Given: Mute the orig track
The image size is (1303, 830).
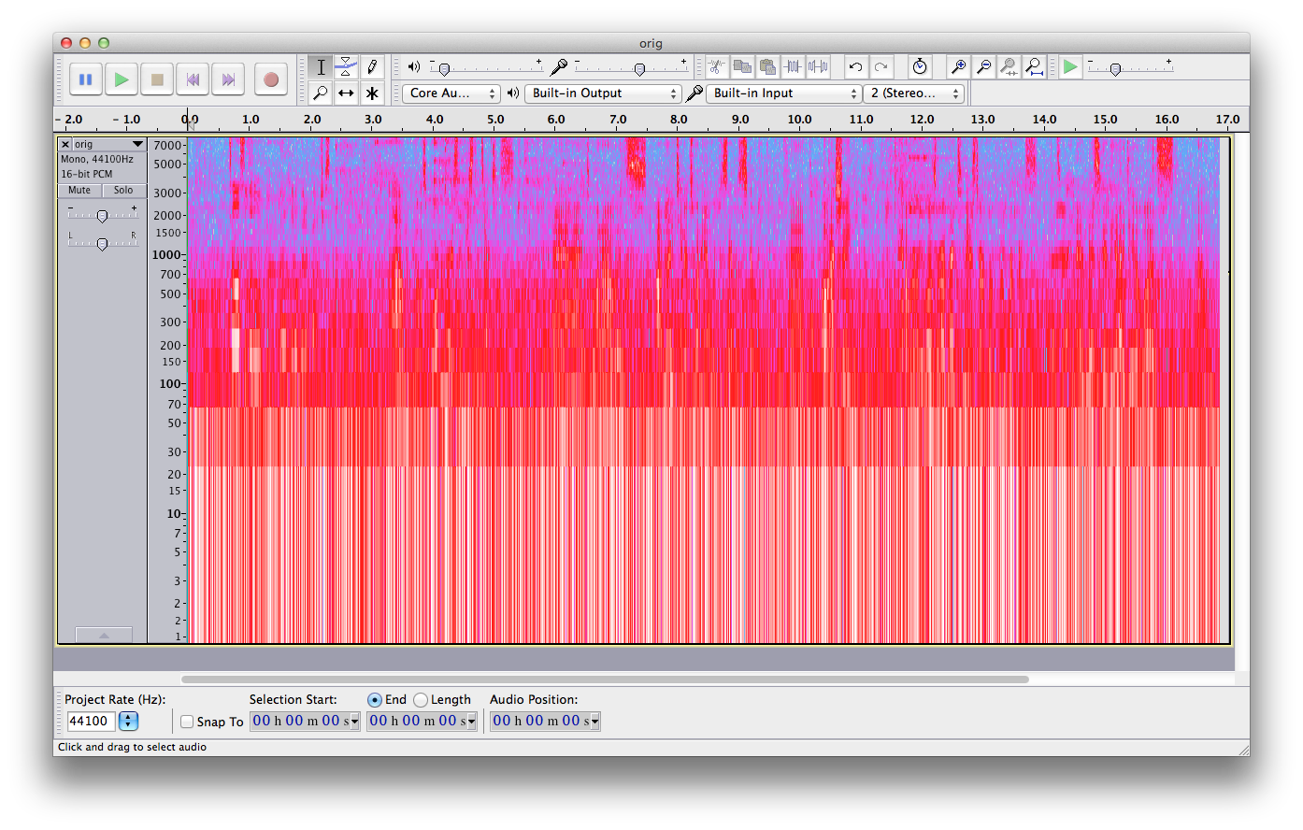Looking at the screenshot, I should (x=79, y=191).
